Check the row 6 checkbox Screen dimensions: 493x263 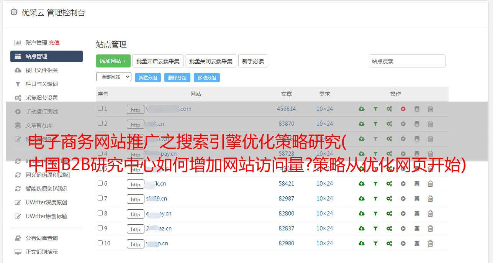(100, 183)
